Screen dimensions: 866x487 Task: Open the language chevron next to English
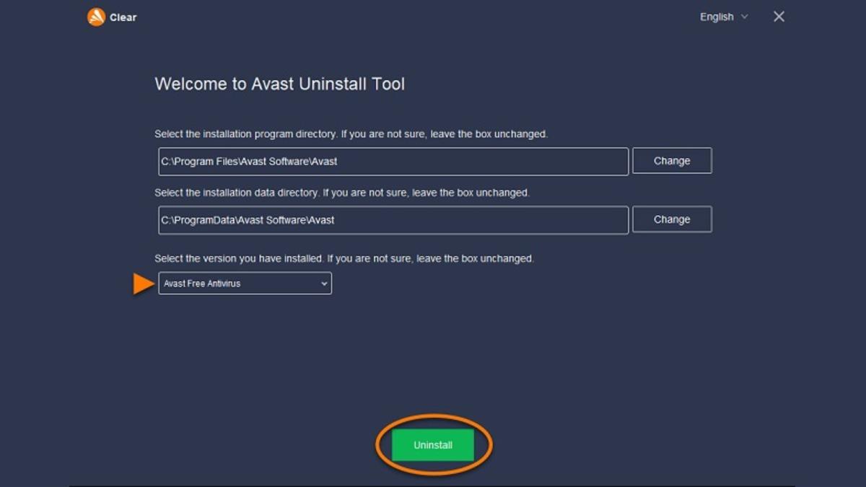[x=744, y=16]
